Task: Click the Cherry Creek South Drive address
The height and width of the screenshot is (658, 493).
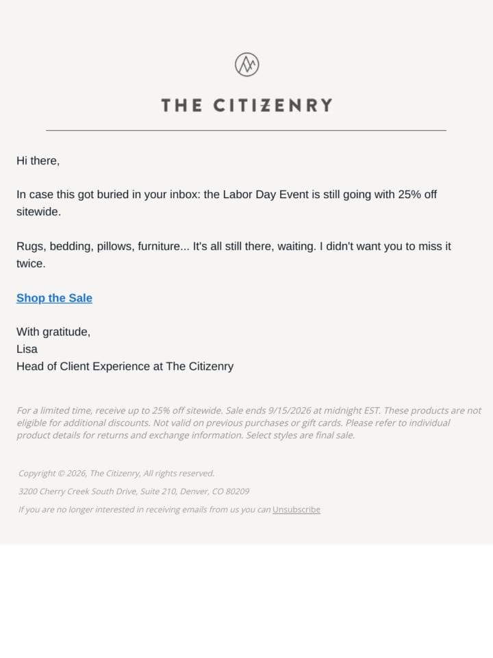Action: tap(134, 491)
